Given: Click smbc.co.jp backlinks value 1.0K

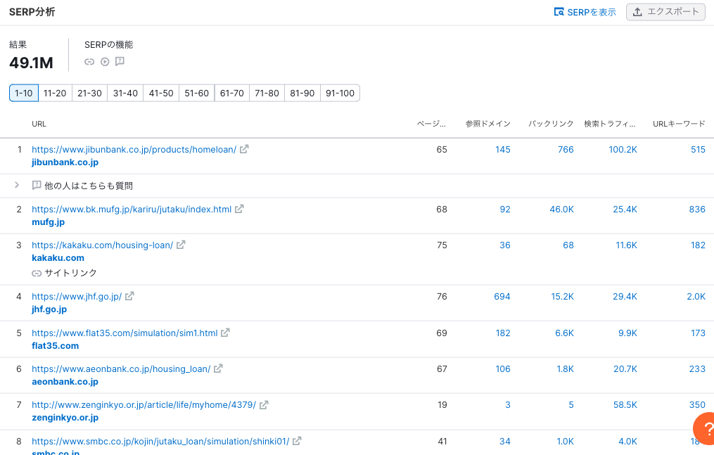Looking at the screenshot, I should 565,441.
